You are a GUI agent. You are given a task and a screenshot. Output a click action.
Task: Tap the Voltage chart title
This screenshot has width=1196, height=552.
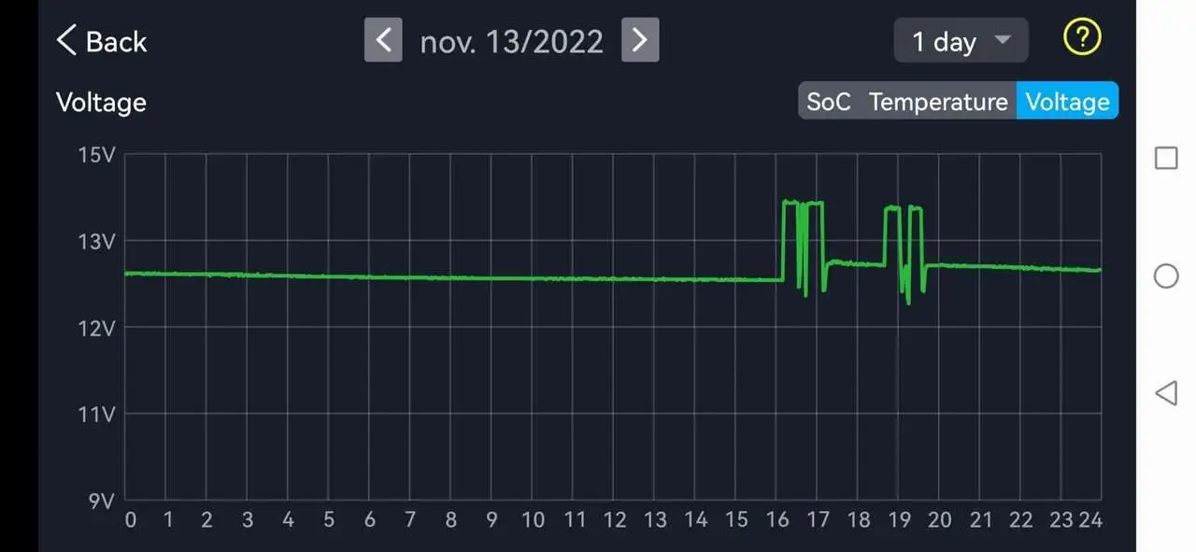pyautogui.click(x=101, y=102)
